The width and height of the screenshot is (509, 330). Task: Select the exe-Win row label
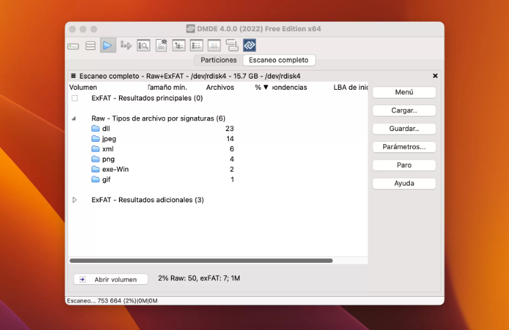115,169
